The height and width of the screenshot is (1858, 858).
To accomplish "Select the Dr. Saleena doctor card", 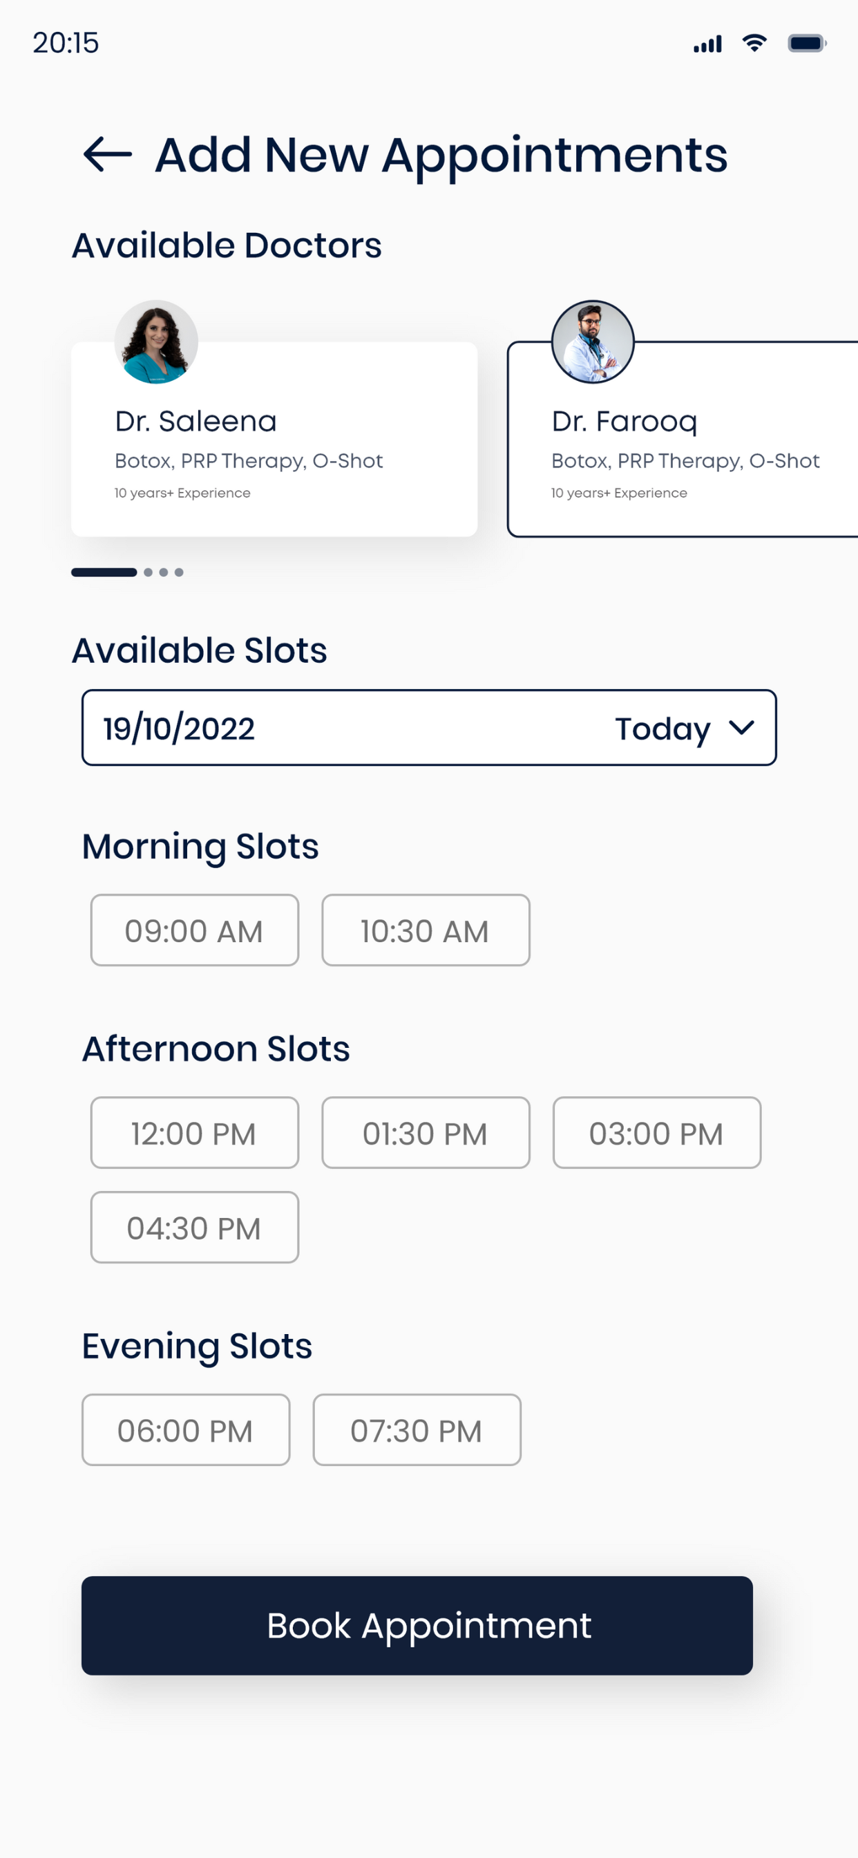I will pyautogui.click(x=274, y=438).
